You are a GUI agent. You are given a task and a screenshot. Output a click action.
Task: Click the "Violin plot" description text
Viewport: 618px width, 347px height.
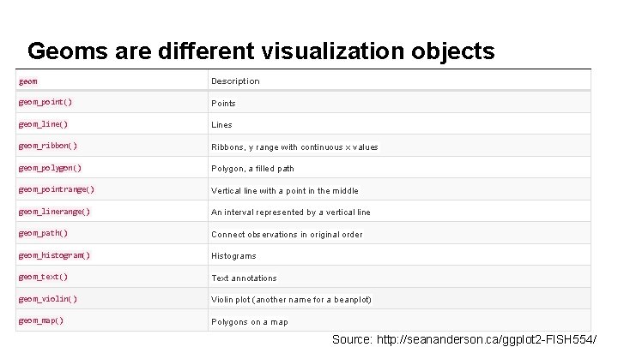point(291,300)
